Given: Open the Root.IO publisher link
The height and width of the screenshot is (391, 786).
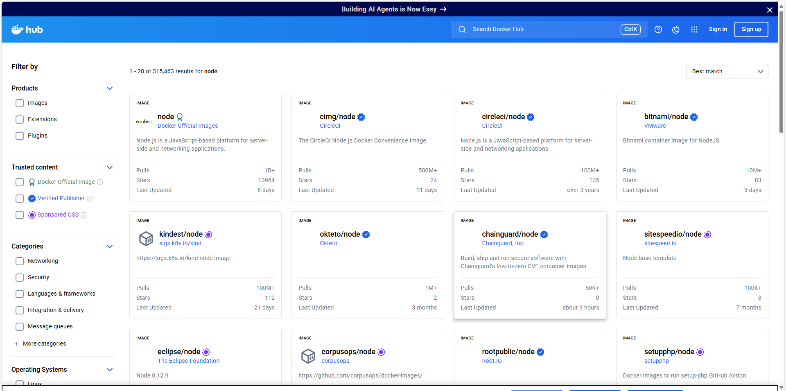Looking at the screenshot, I should pyautogui.click(x=492, y=361).
